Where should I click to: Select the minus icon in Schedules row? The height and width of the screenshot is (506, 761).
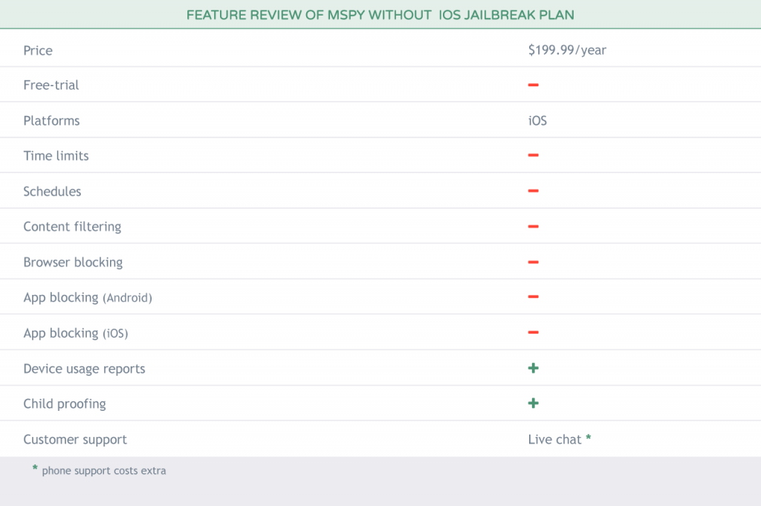click(533, 191)
